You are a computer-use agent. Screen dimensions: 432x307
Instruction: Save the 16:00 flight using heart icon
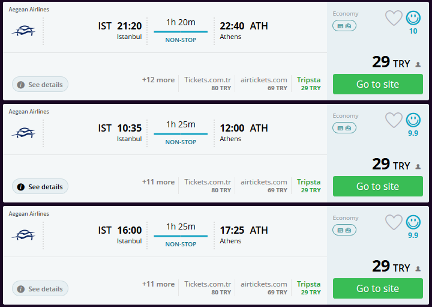click(x=394, y=223)
